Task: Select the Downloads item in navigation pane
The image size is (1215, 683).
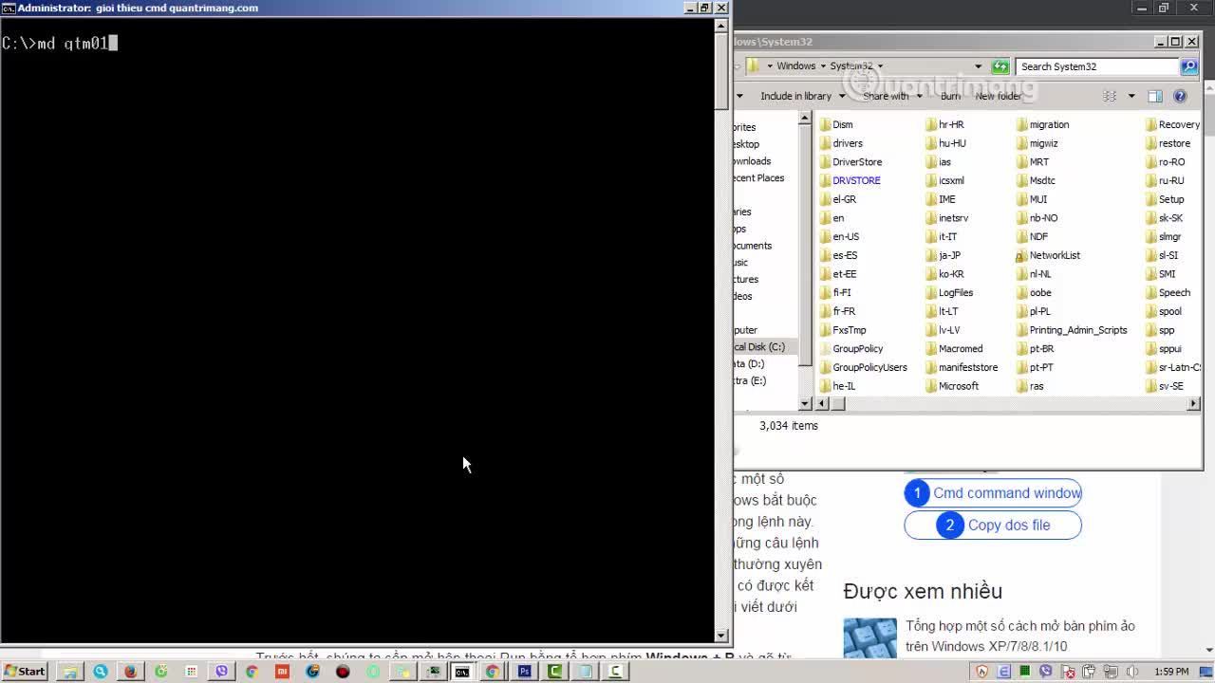Action: [x=752, y=161]
